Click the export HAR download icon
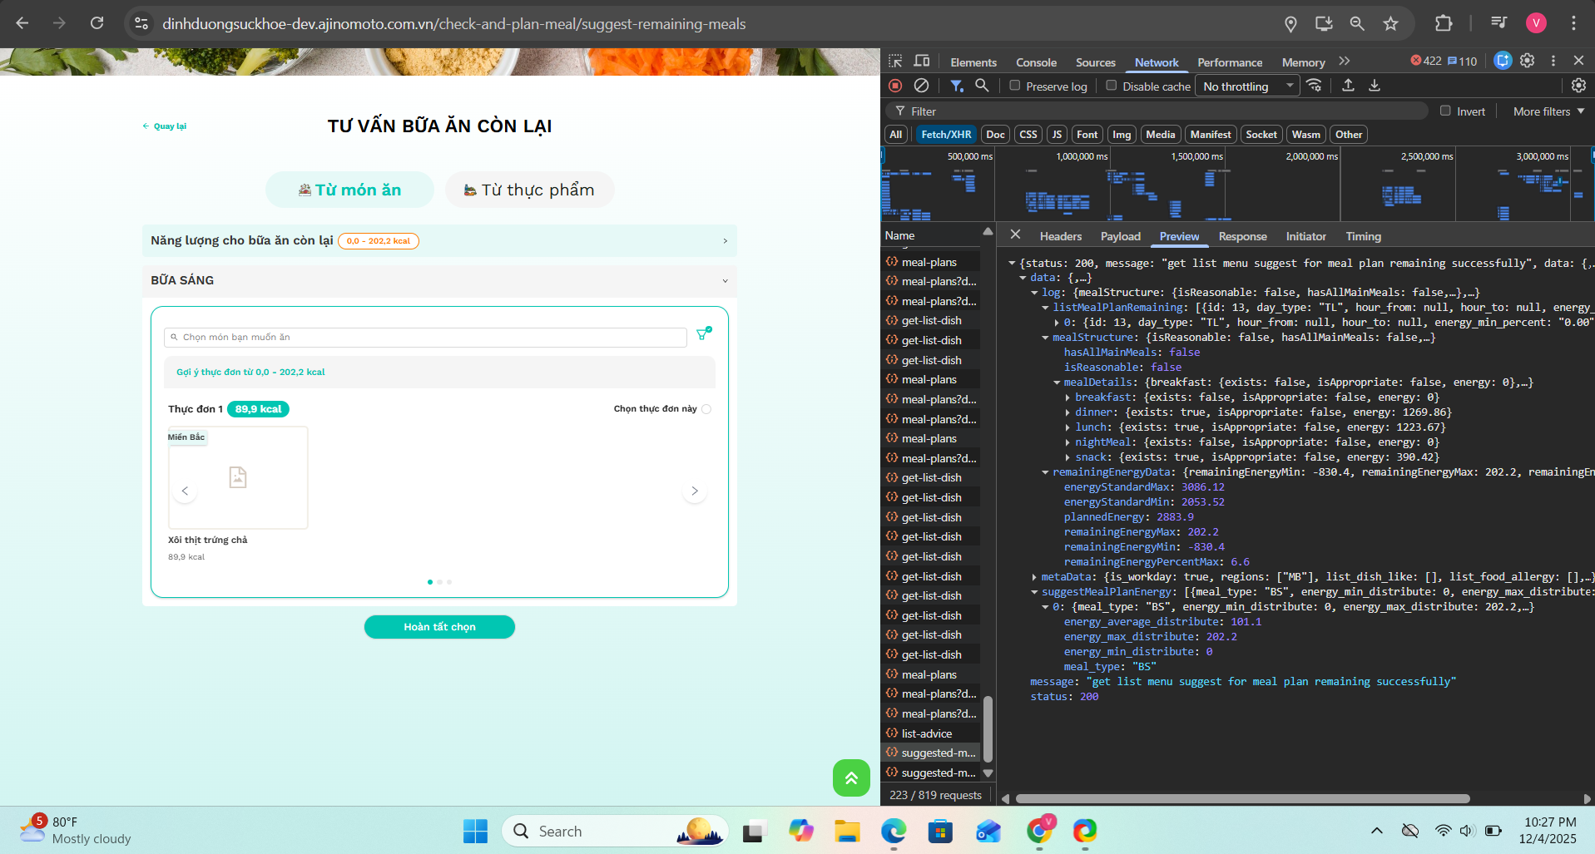1595x854 pixels. pyautogui.click(x=1375, y=86)
